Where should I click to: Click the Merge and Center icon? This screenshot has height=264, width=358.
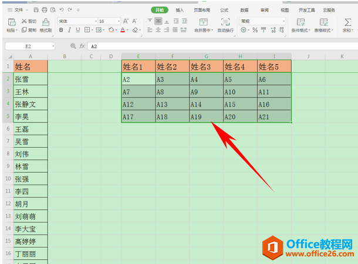[203, 22]
